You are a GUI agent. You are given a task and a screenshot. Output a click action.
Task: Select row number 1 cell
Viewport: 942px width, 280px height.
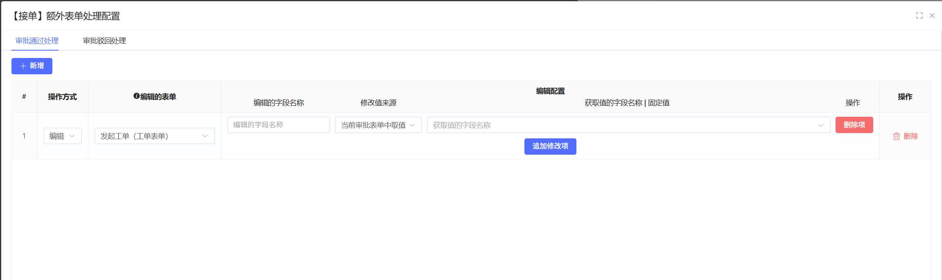[x=24, y=136]
